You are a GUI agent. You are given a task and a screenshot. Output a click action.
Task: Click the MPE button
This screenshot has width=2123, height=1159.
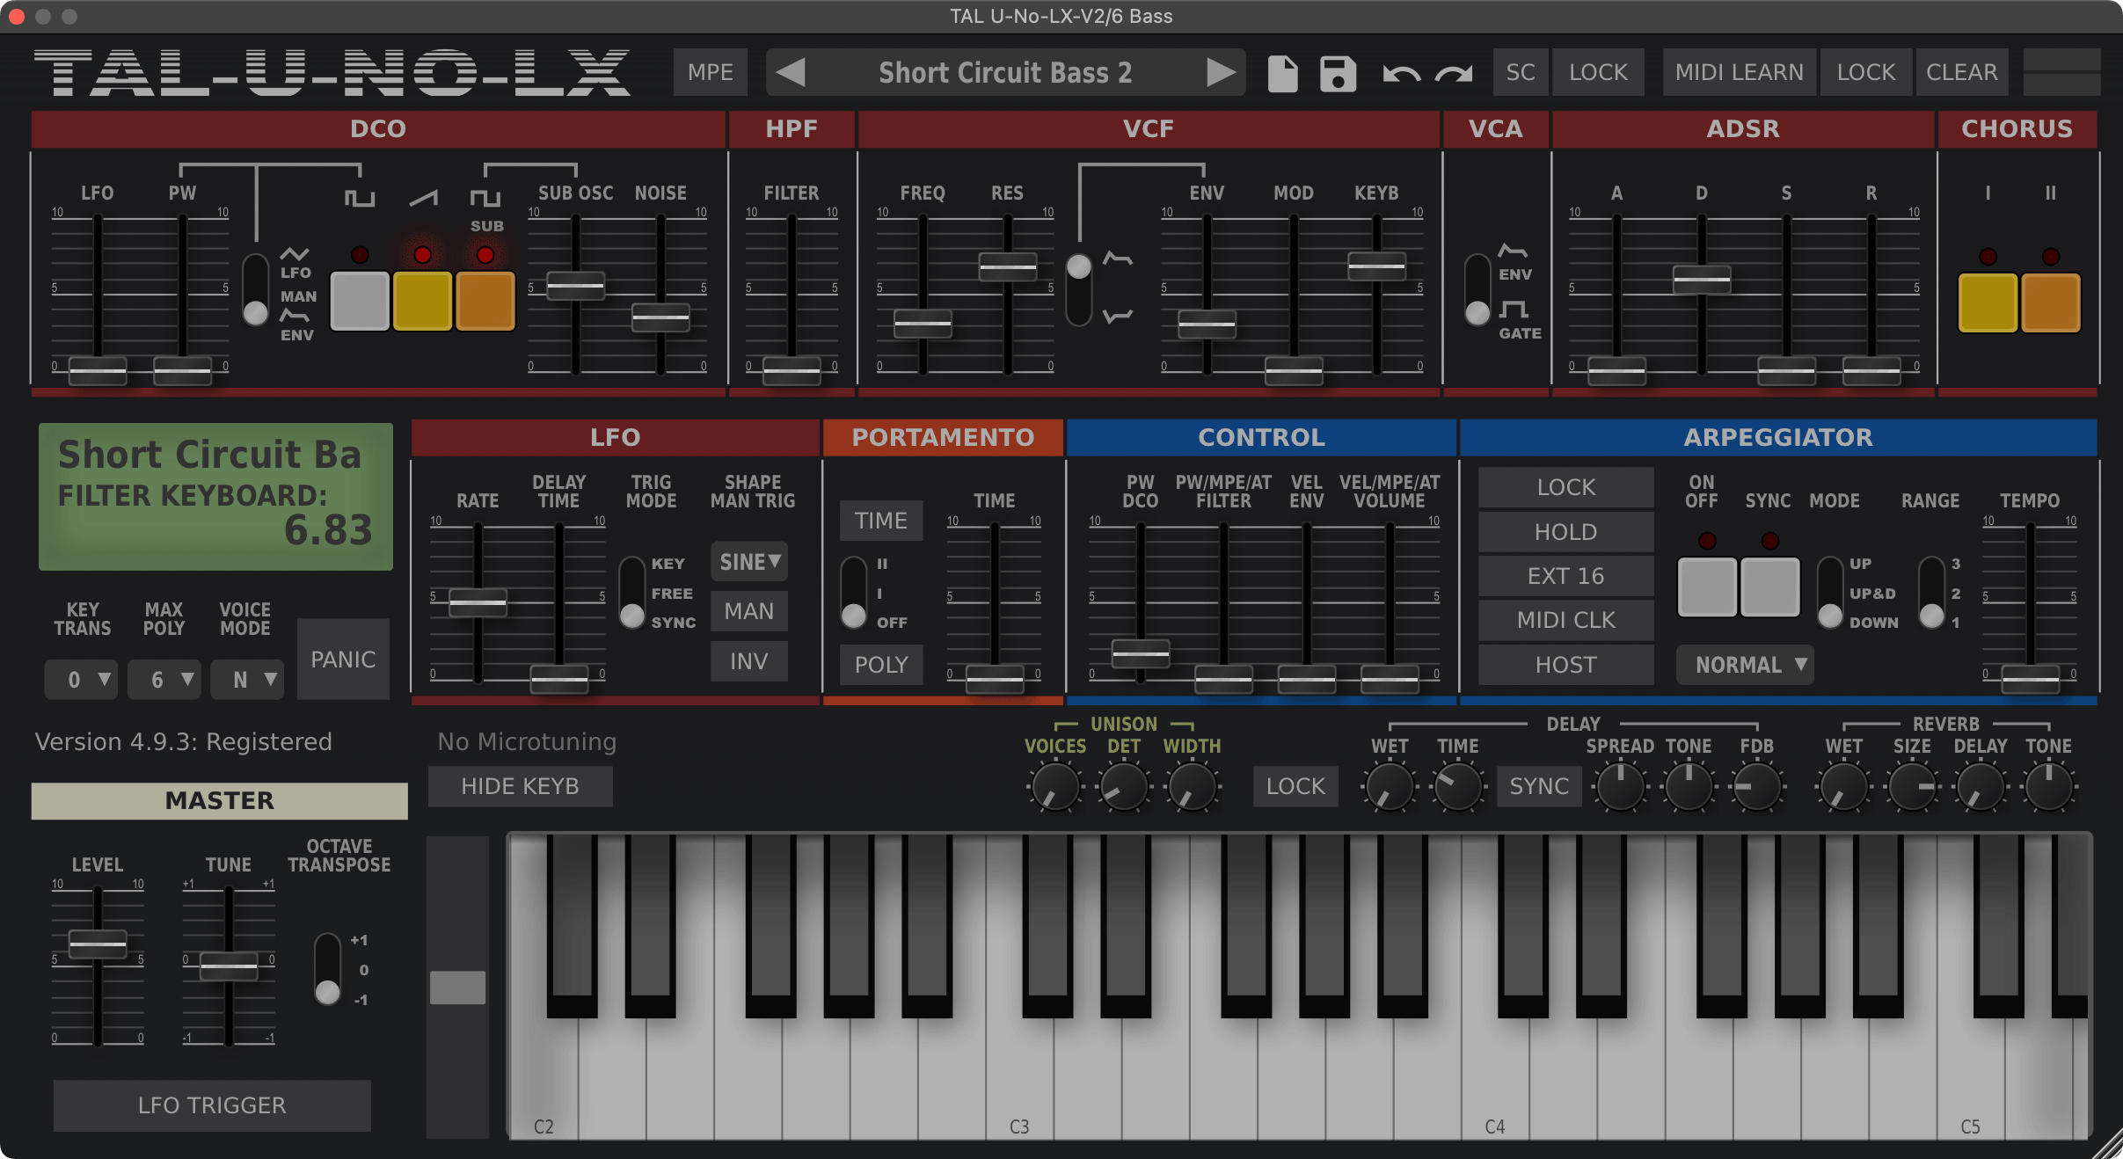(x=710, y=72)
